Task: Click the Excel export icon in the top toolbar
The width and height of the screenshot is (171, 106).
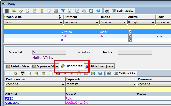Action: coord(70,11)
